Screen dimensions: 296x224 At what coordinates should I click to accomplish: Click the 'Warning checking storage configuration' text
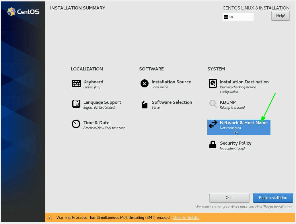point(238,89)
